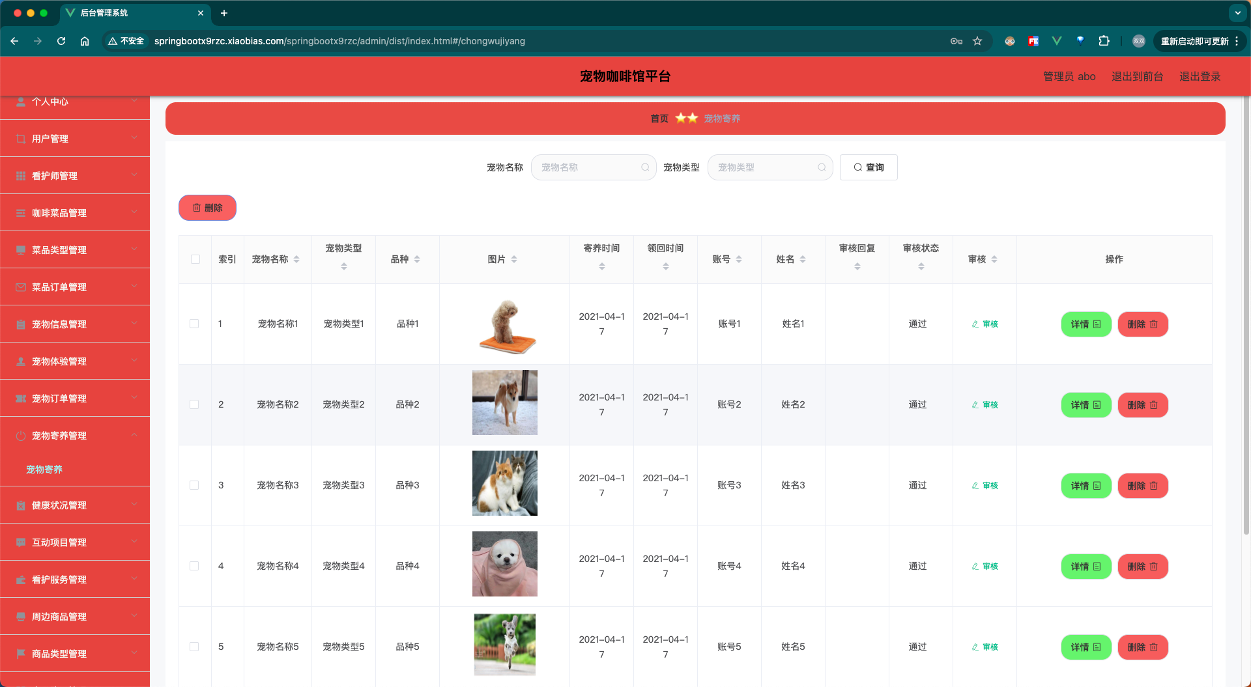Image resolution: width=1251 pixels, height=687 pixels.
Task: Expand 健康状况管理 menu chevron
Action: (134, 504)
